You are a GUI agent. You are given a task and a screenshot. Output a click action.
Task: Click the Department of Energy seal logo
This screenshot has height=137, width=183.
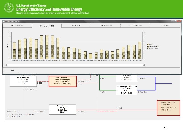tap(9, 8)
